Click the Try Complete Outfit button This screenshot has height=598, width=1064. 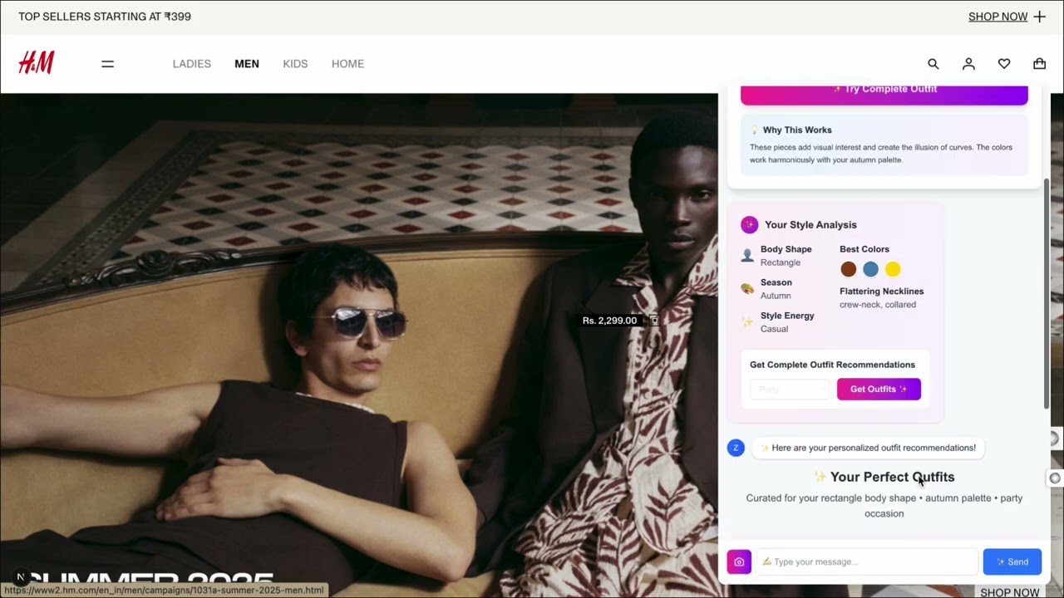(884, 93)
